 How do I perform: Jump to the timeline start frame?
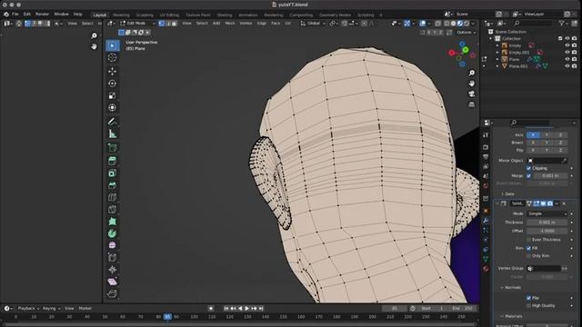pos(226,309)
